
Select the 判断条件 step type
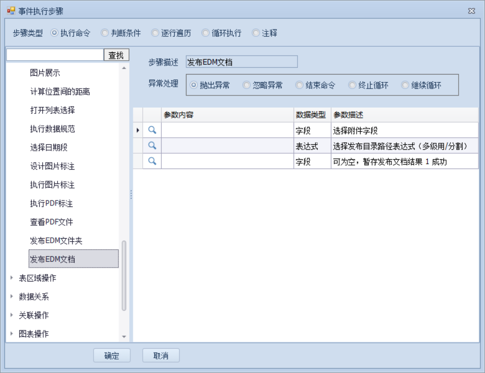point(105,33)
